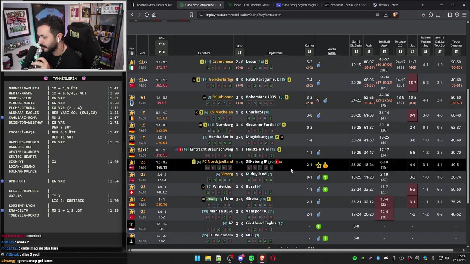
Task: Open the Nasıl? analysis help link
Action: (x=332, y=53)
